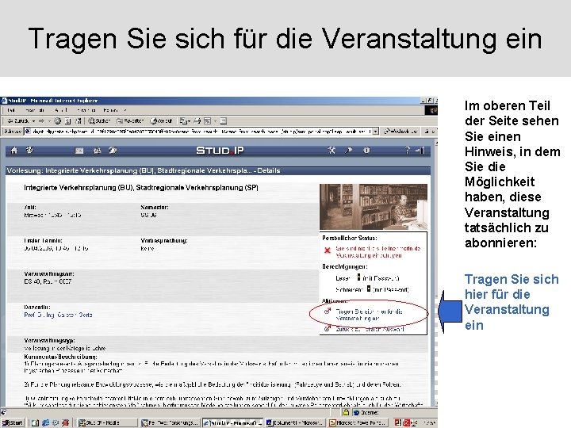
Task: Switch to Stud.IP - Mozilla taskbar window
Action: tap(108, 422)
